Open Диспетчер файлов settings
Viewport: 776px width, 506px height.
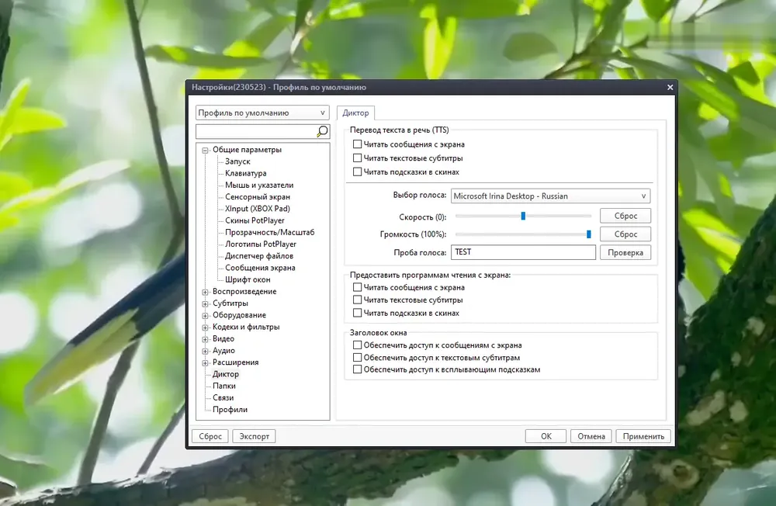tap(259, 256)
